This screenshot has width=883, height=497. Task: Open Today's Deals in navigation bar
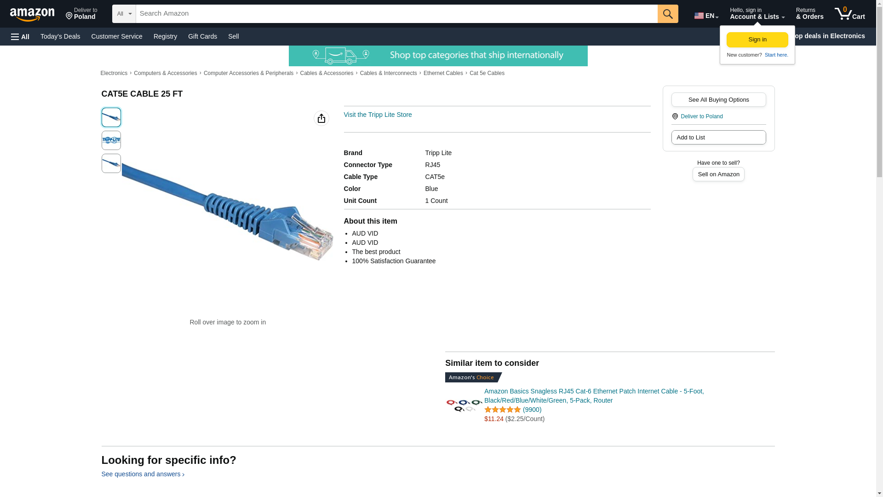click(60, 36)
